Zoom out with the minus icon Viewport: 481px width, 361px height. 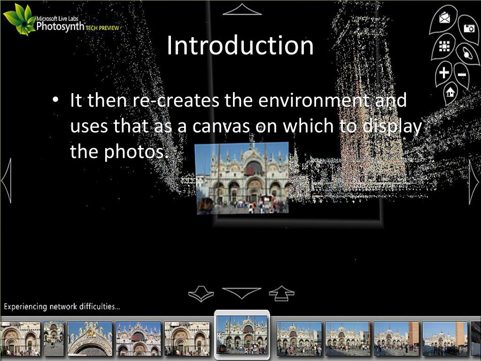pos(462,75)
